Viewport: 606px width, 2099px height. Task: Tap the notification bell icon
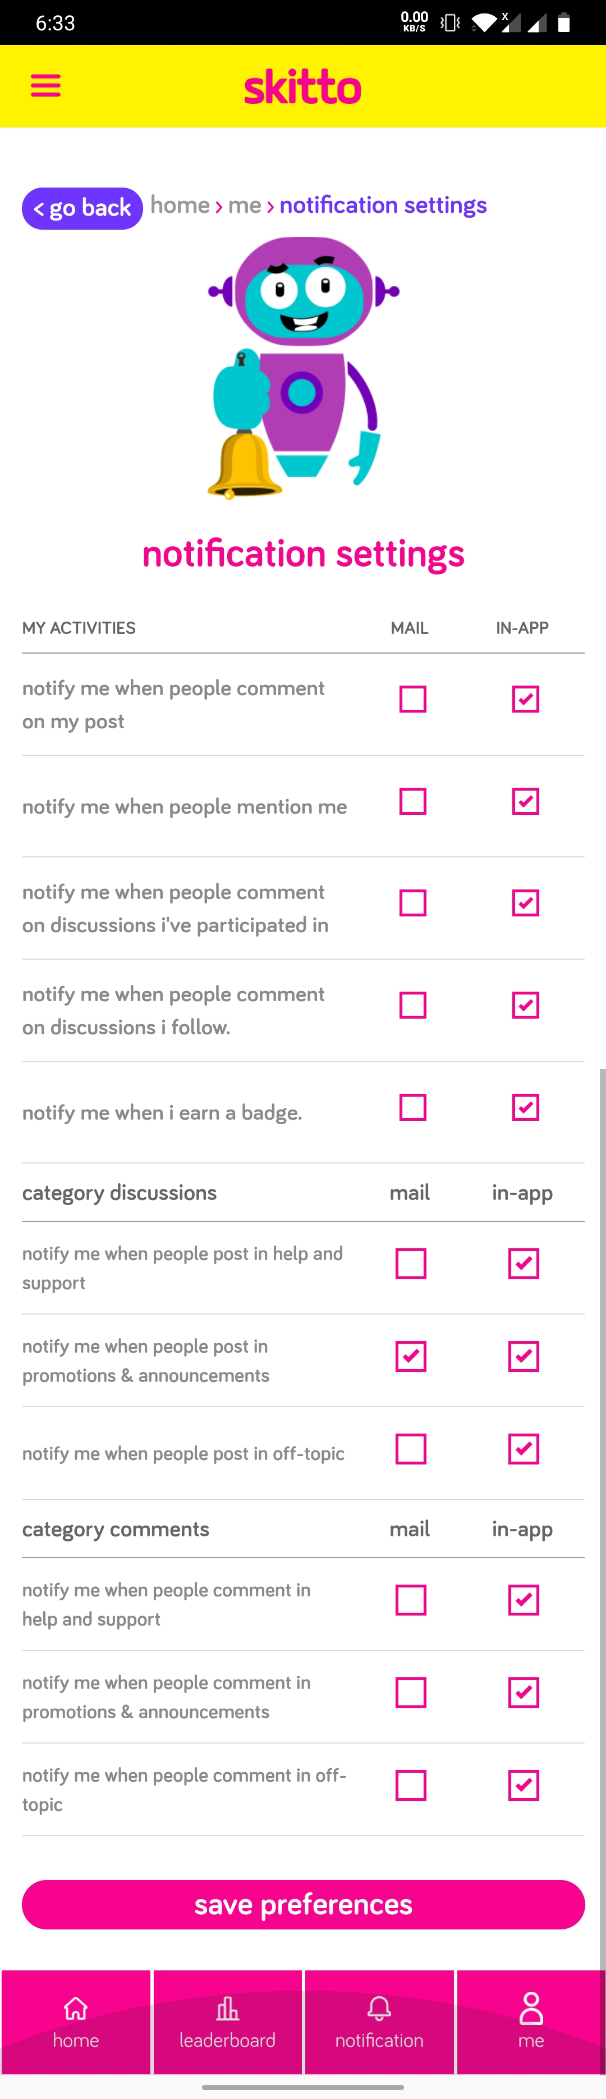(x=379, y=2007)
